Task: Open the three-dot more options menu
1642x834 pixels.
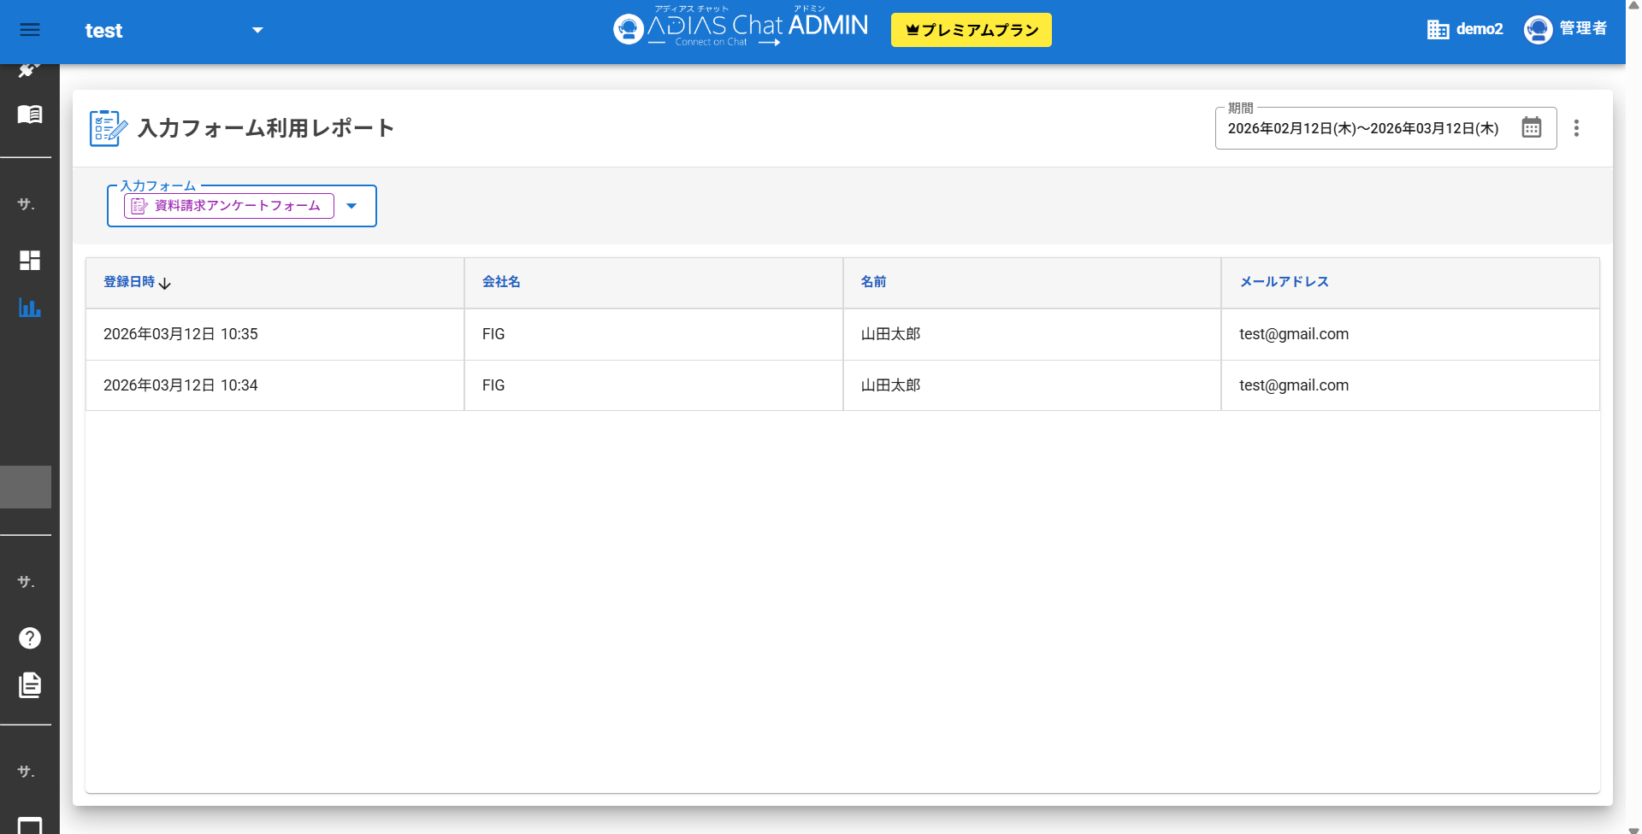Action: (x=1576, y=128)
